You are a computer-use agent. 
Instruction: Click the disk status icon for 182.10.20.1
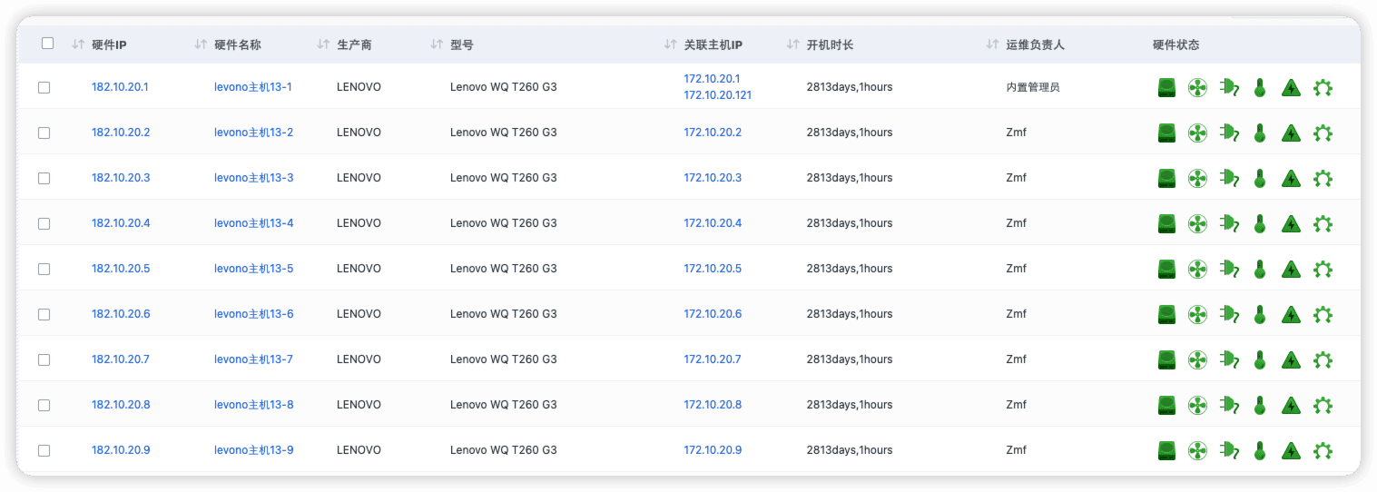tap(1166, 88)
